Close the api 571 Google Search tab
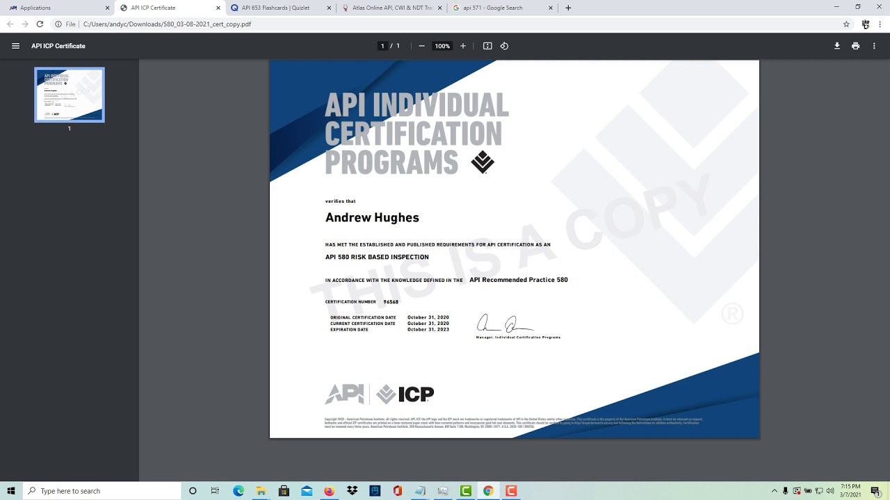Image resolution: width=890 pixels, height=500 pixels. (x=551, y=8)
